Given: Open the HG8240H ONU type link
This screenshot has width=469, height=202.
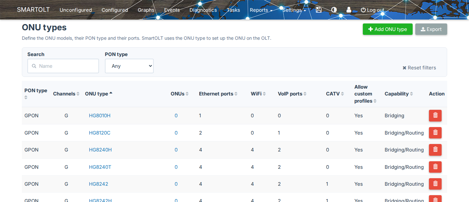Looking at the screenshot, I should pyautogui.click(x=100, y=150).
